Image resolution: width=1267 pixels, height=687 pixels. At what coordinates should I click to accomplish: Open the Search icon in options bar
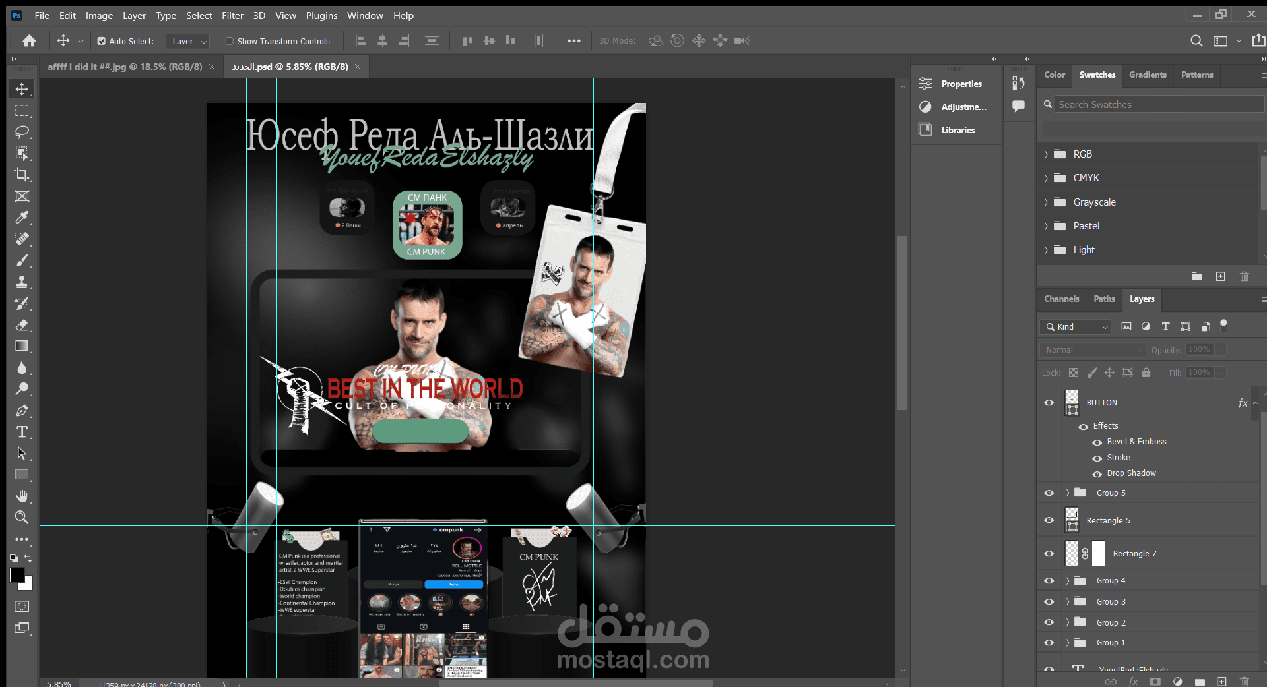click(x=1196, y=41)
